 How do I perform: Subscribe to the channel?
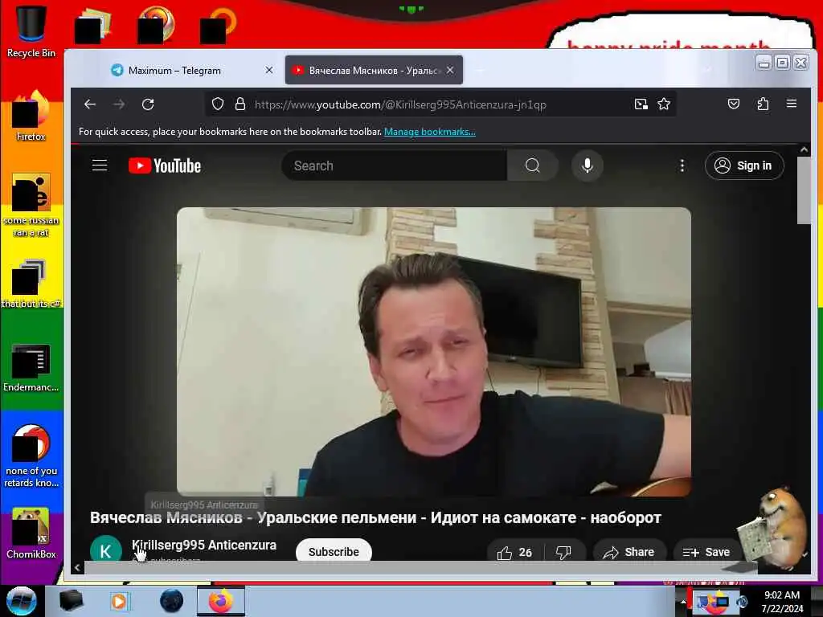coord(334,551)
